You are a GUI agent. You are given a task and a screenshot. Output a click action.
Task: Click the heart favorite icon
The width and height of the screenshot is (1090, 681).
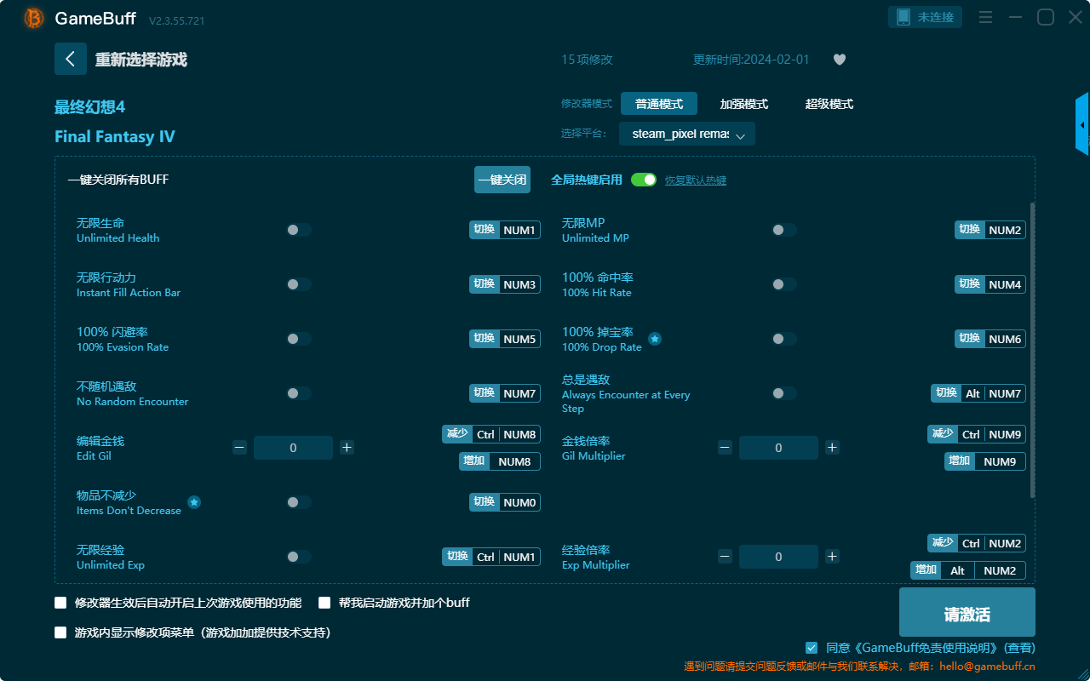coord(840,60)
